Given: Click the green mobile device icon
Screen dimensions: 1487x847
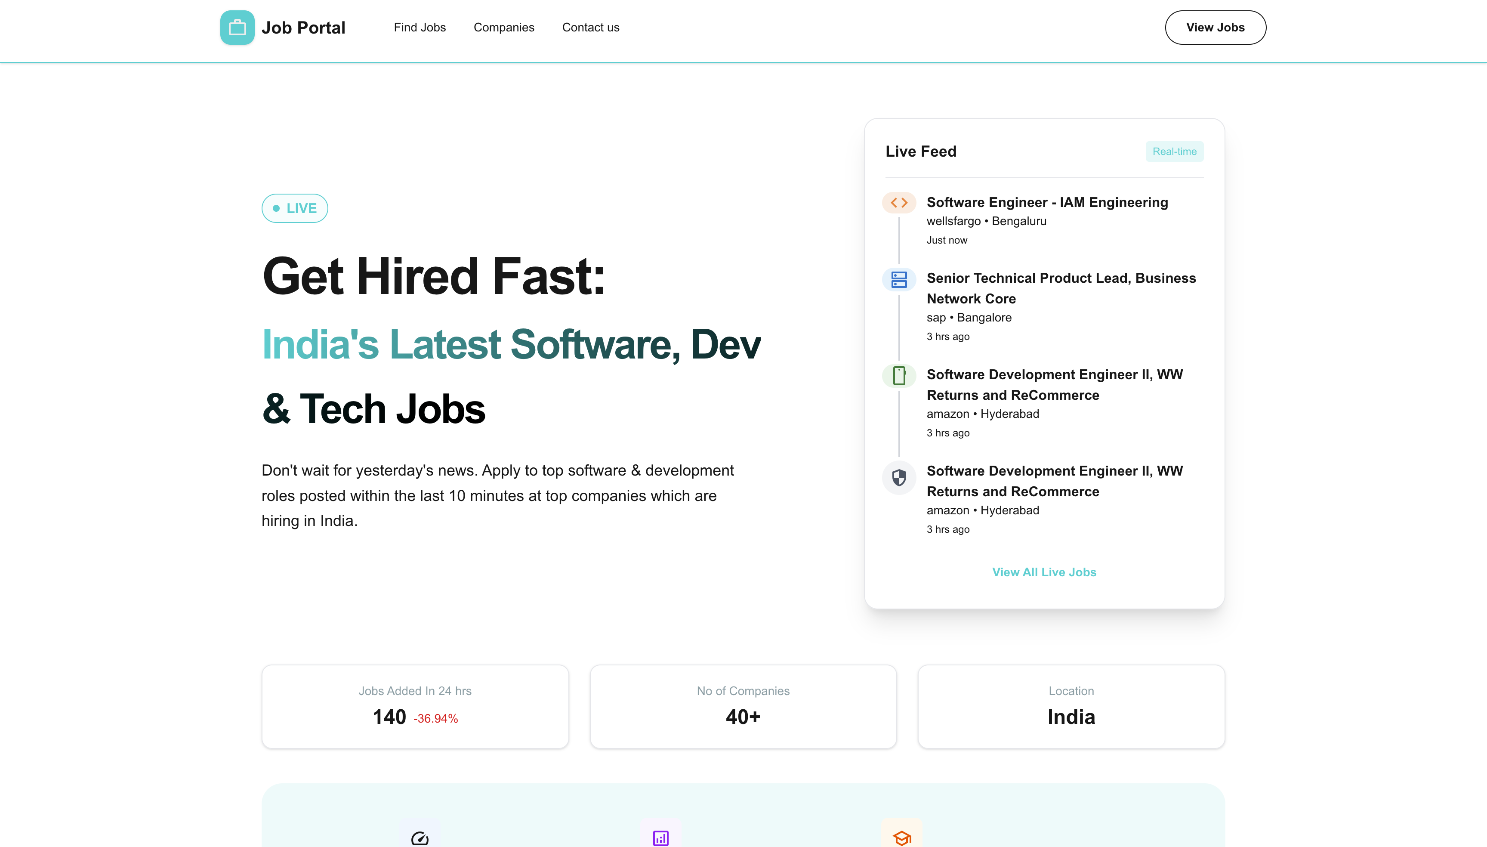Looking at the screenshot, I should (x=899, y=376).
